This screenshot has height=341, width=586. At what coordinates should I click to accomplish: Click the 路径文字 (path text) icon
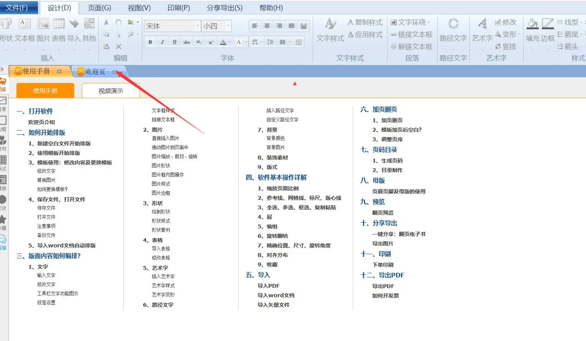pos(453,24)
